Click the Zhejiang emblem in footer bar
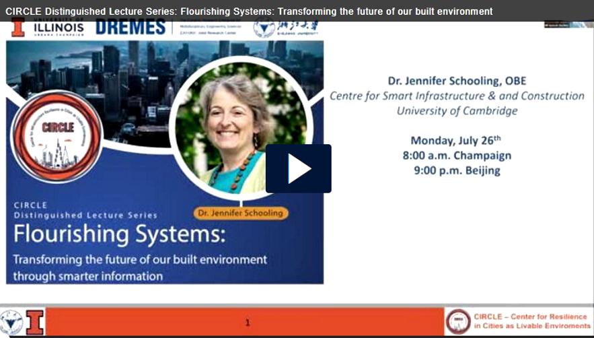594x338 pixels. pyautogui.click(x=11, y=323)
